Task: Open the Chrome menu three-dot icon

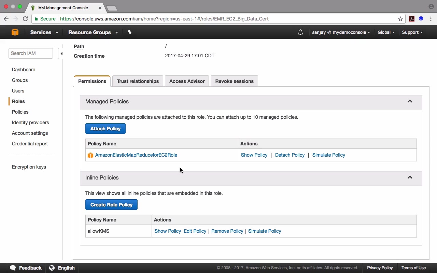Action: tap(431, 19)
